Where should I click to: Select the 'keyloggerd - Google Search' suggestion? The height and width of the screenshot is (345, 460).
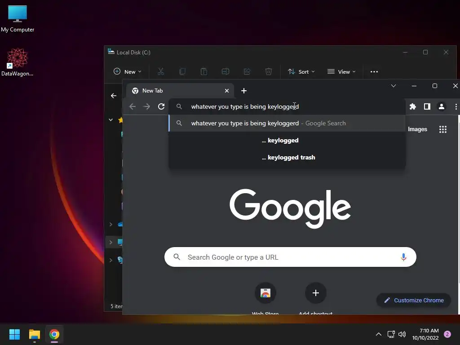(x=287, y=123)
